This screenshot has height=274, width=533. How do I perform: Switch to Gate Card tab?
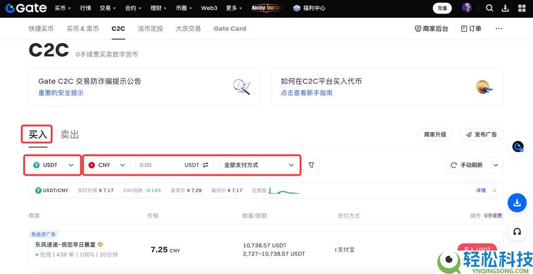tap(230, 29)
